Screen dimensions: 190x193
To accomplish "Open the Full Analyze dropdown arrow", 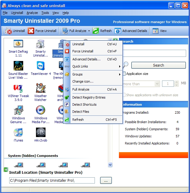I will tap(89, 31).
